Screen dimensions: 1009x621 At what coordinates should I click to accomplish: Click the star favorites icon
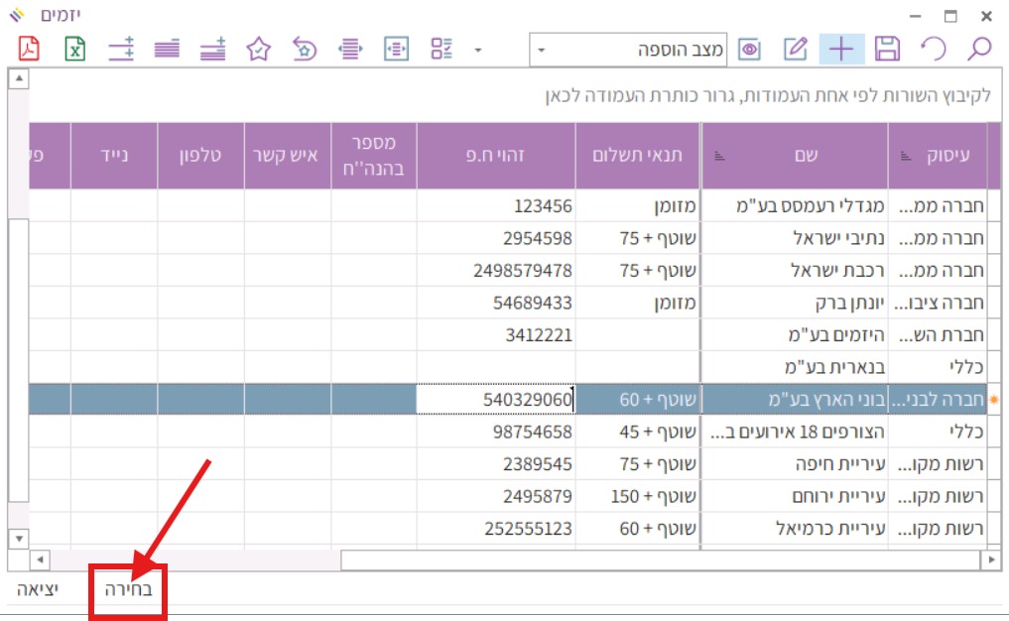[x=258, y=49]
